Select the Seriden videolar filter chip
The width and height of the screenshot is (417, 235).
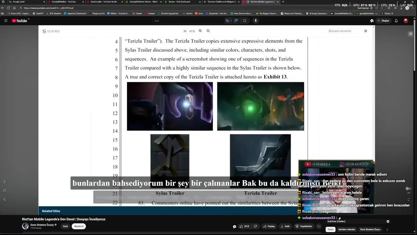point(347,229)
